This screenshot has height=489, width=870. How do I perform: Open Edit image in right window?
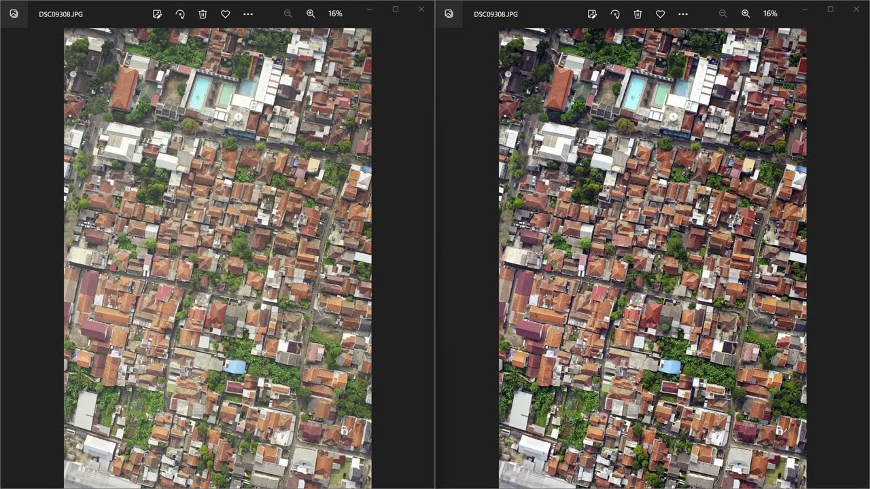coord(592,14)
